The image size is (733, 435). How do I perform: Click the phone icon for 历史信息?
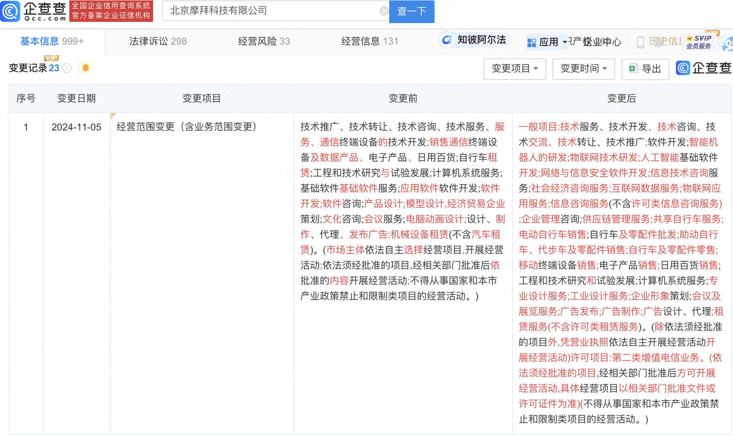coord(640,42)
